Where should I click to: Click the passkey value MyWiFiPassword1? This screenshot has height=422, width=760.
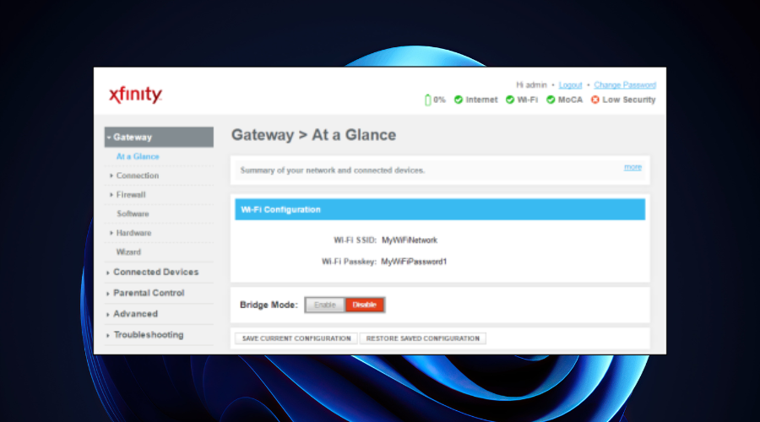(x=414, y=262)
